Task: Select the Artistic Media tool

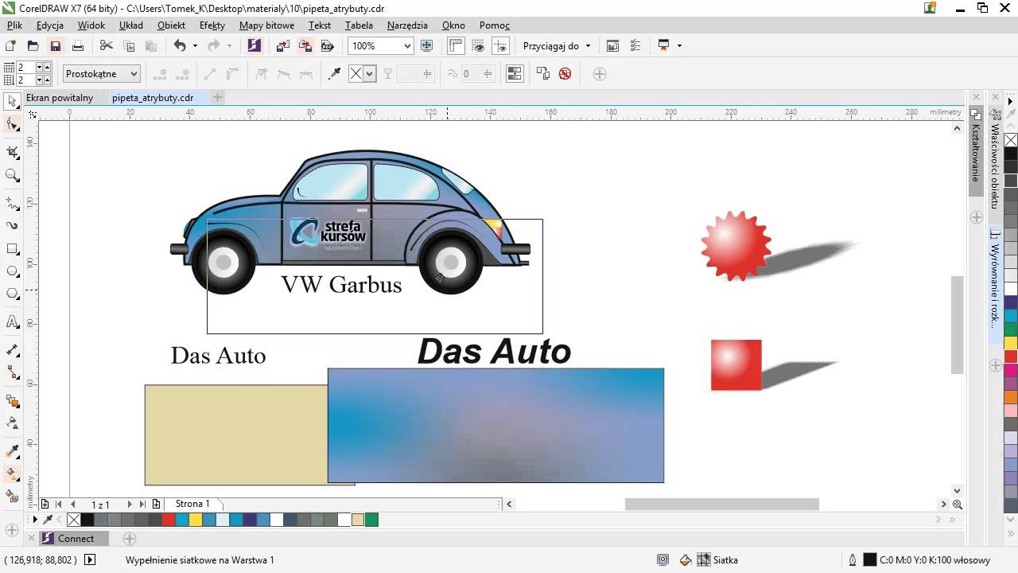Action: [x=13, y=225]
